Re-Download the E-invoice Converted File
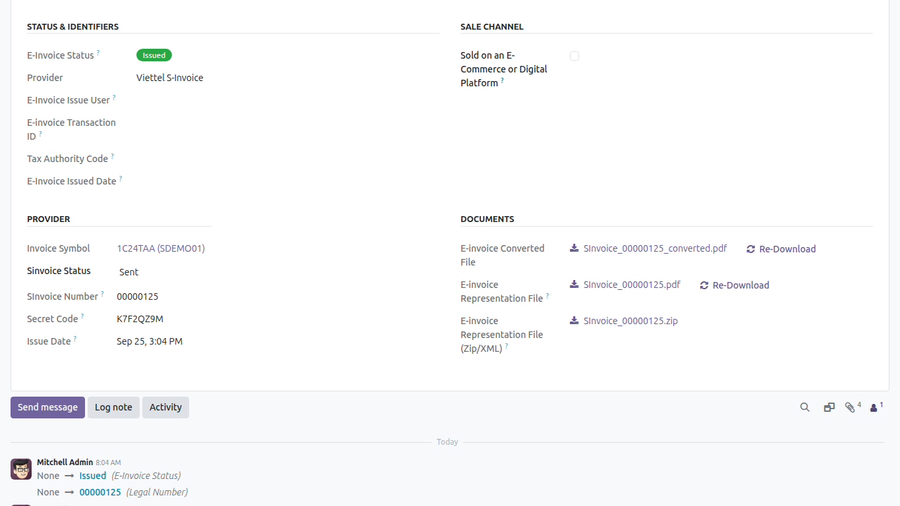This screenshot has width=900, height=506. click(x=781, y=249)
